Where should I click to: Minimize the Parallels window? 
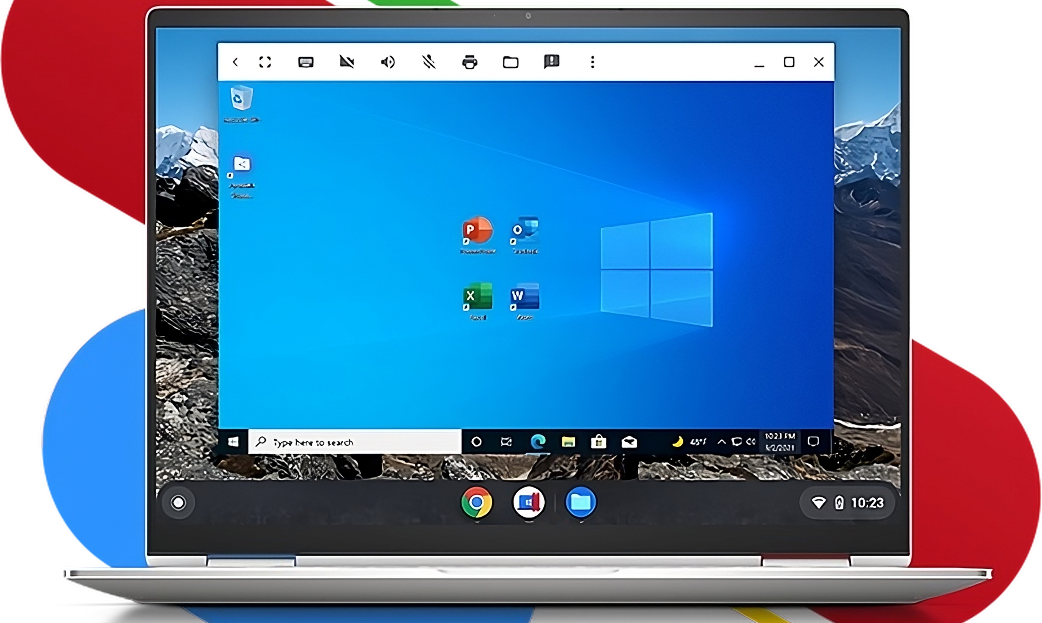point(759,66)
